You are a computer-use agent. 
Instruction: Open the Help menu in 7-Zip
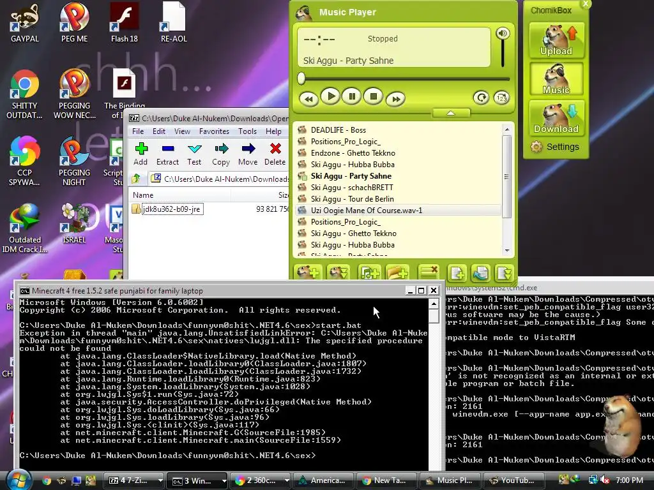(x=273, y=131)
